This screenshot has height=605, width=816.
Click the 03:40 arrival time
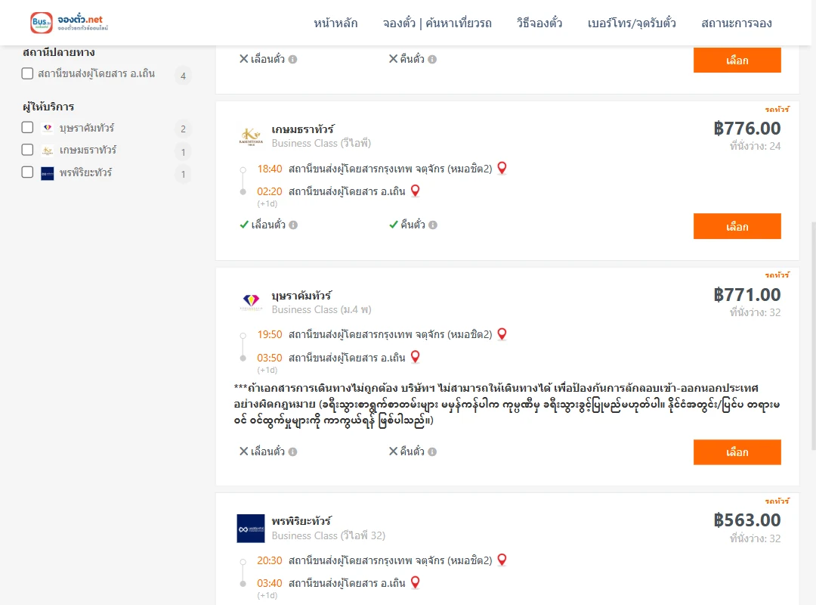(270, 583)
